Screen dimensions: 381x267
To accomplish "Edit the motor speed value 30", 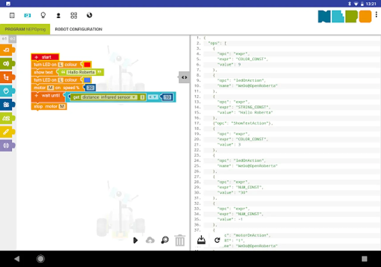I will click(x=90, y=88).
